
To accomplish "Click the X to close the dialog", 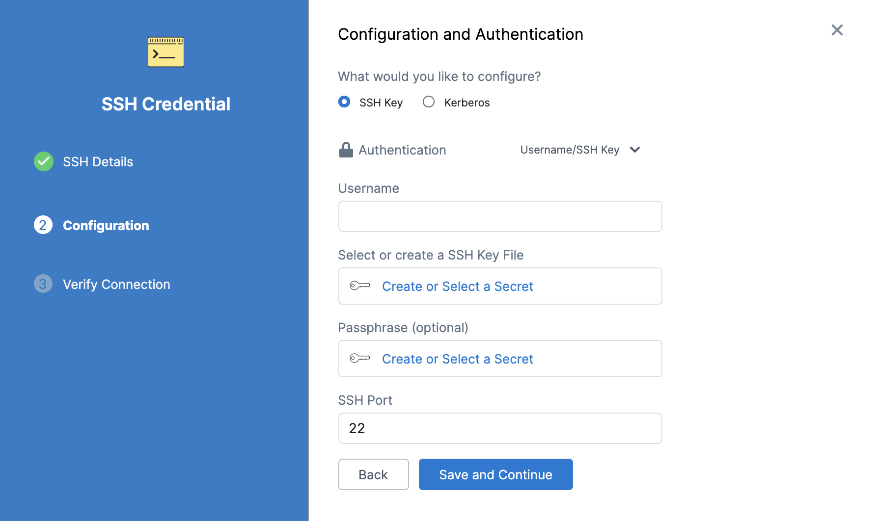I will [837, 30].
